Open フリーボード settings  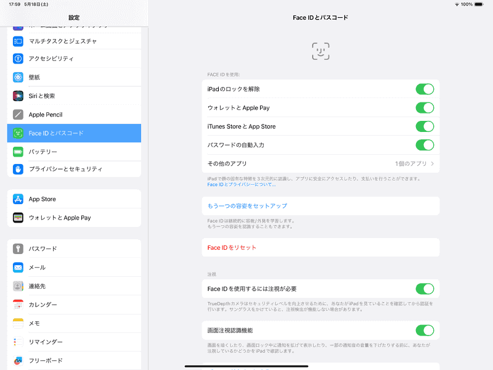(x=18, y=360)
